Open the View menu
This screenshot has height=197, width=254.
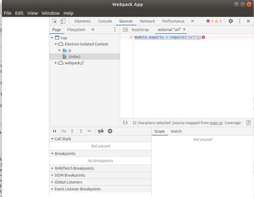[x=33, y=13]
